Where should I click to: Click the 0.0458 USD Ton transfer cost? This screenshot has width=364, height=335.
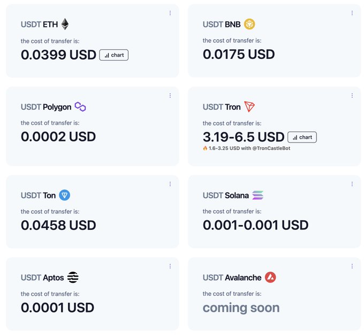tap(58, 225)
